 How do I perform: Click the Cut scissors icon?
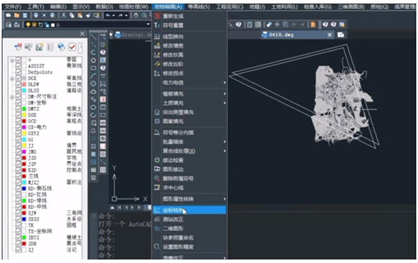(63, 15)
